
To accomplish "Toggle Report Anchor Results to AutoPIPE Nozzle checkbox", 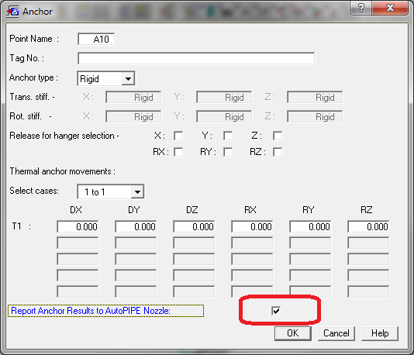I will click(x=276, y=311).
